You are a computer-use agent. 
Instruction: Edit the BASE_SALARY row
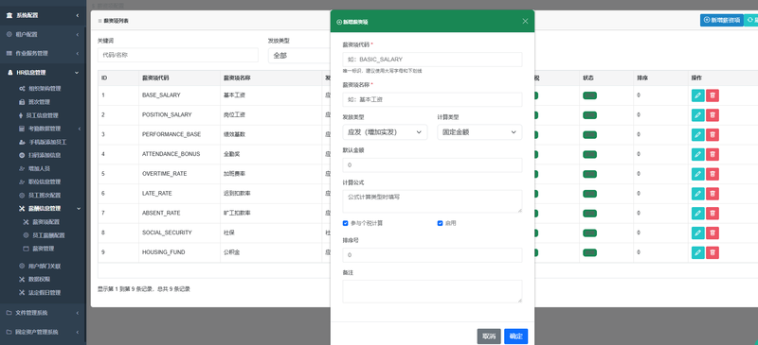[x=697, y=95]
